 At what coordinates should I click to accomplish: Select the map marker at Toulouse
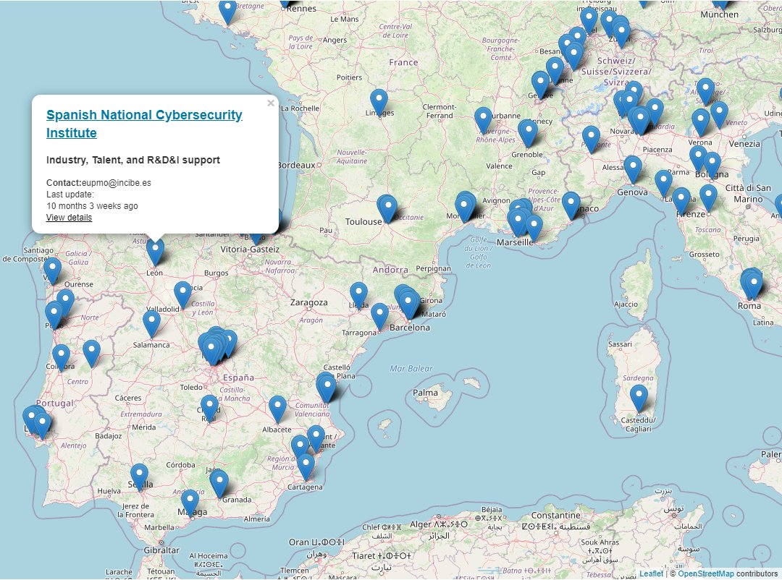click(387, 208)
